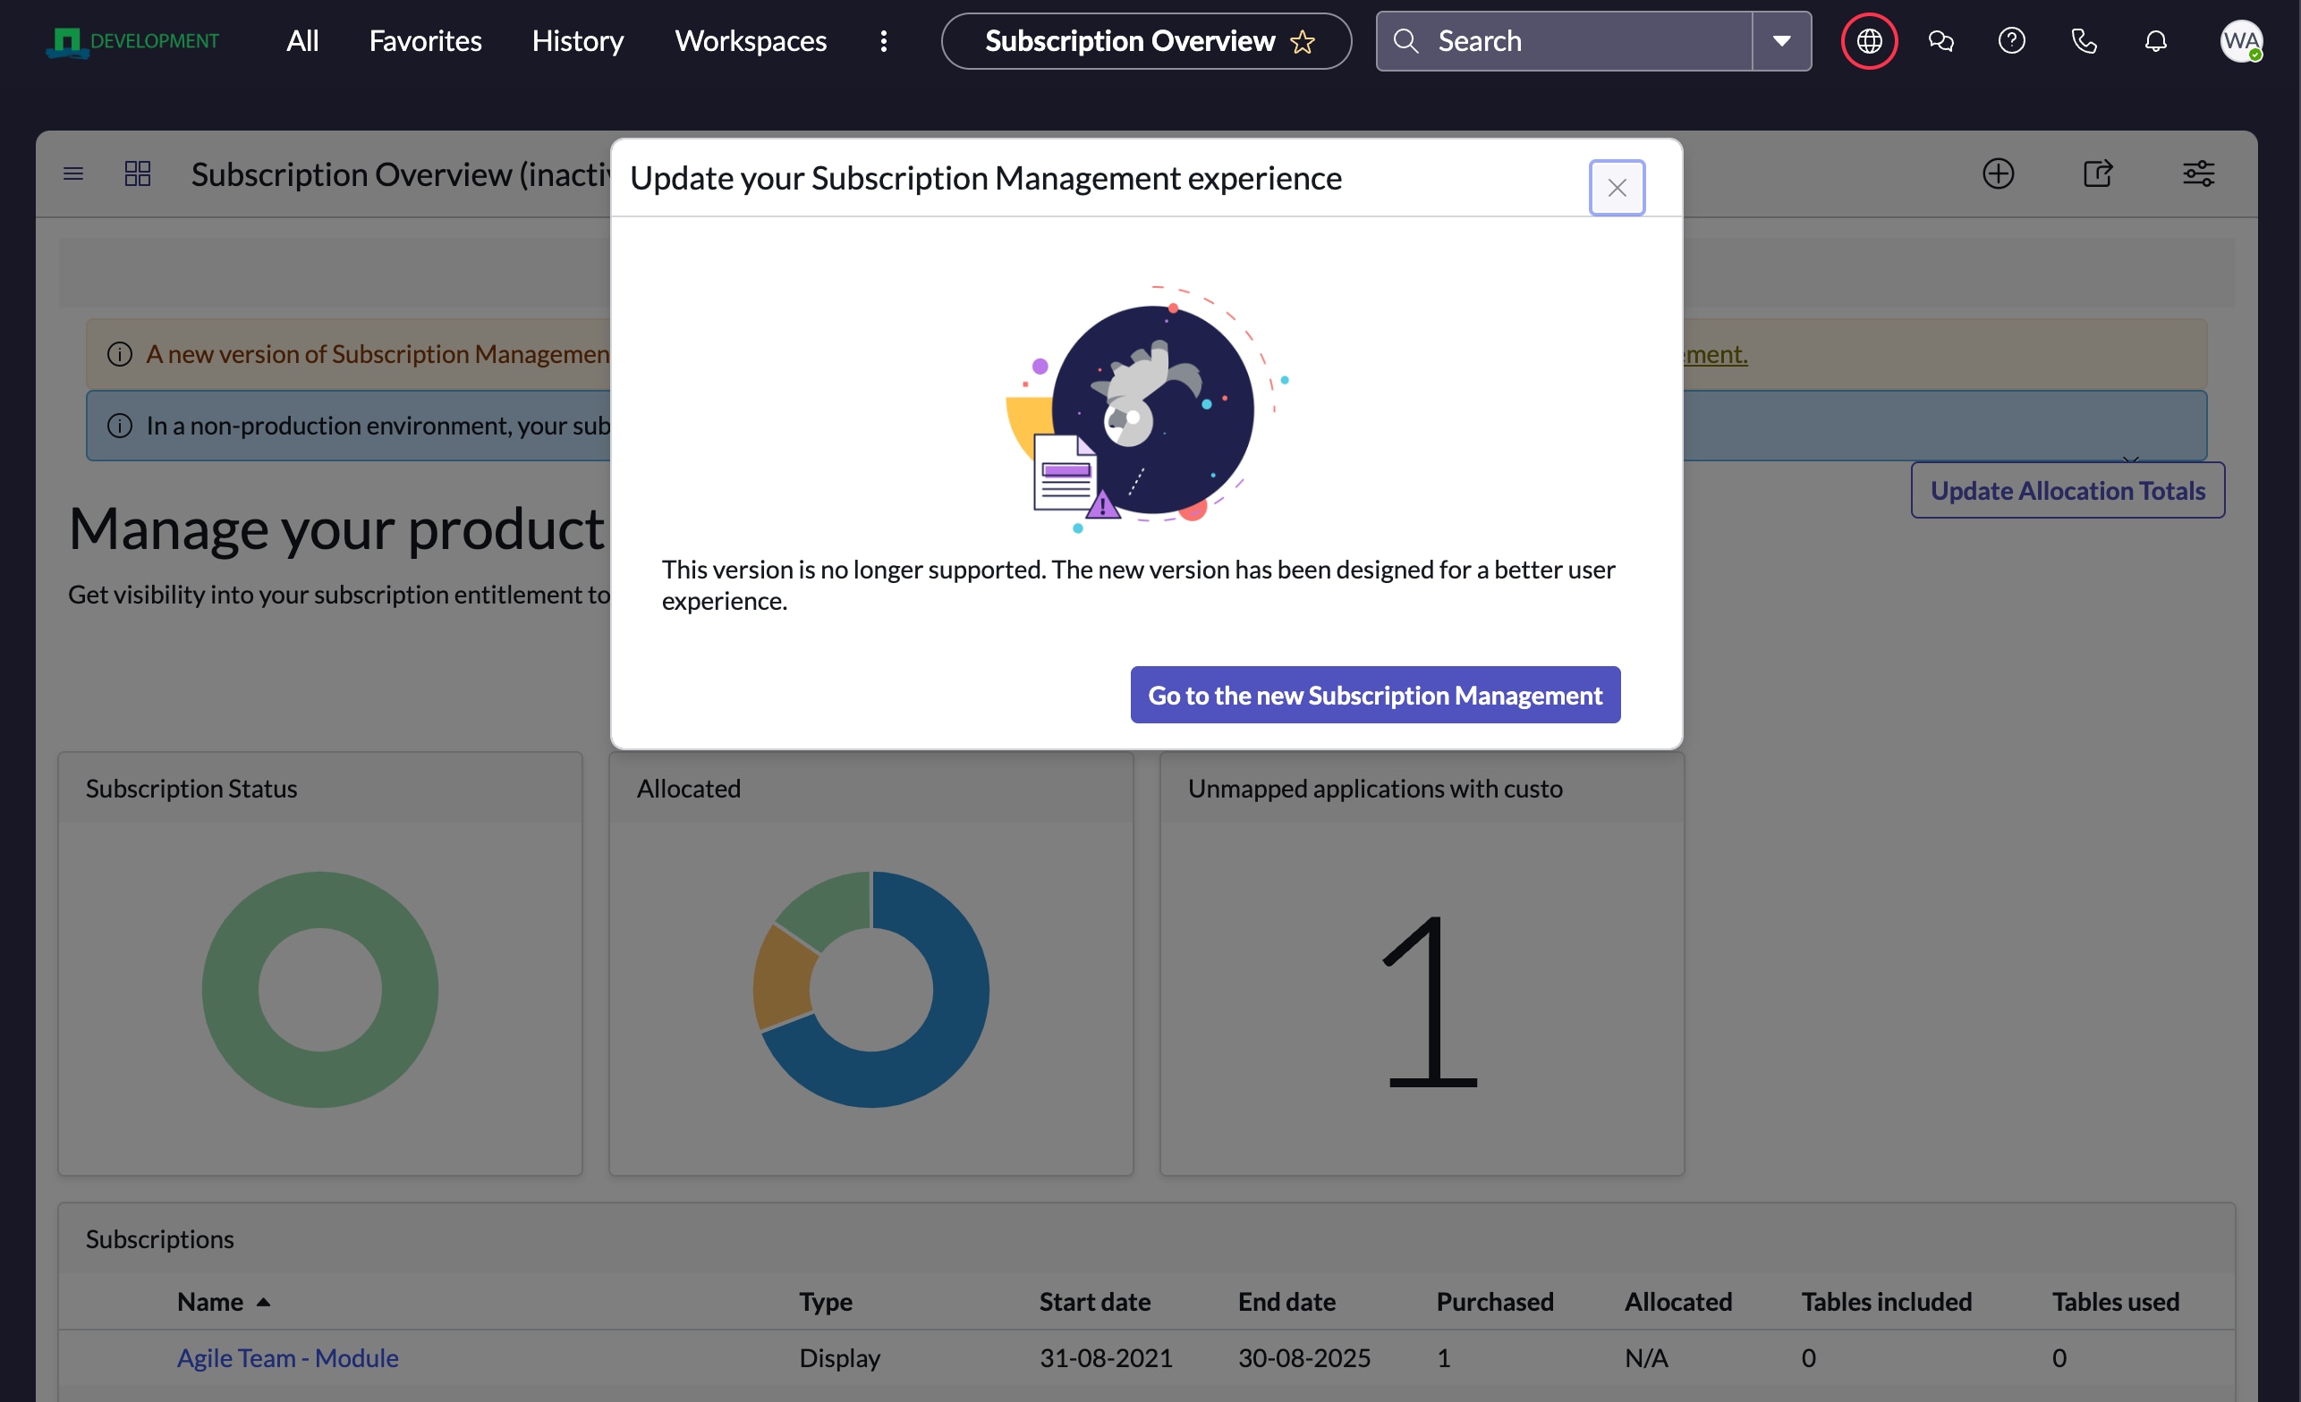Click the green Subscription Status donut chart

pos(319,899)
